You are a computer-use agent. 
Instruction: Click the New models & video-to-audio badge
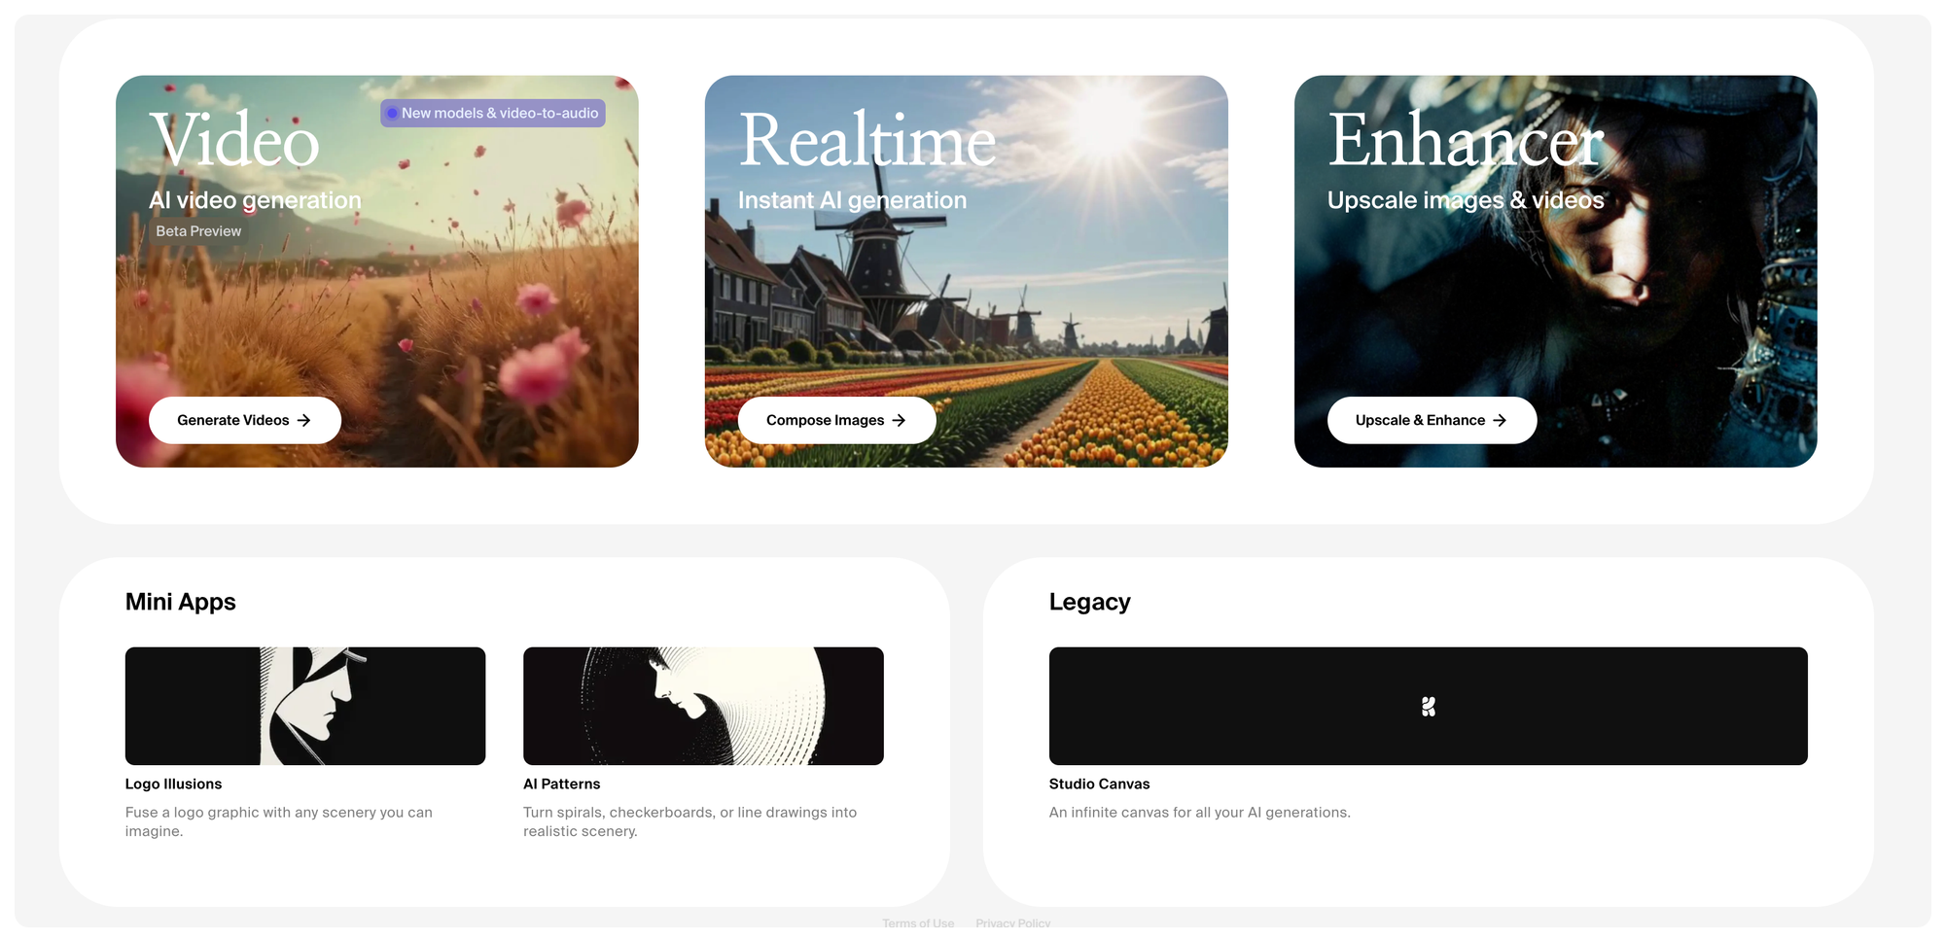(493, 113)
